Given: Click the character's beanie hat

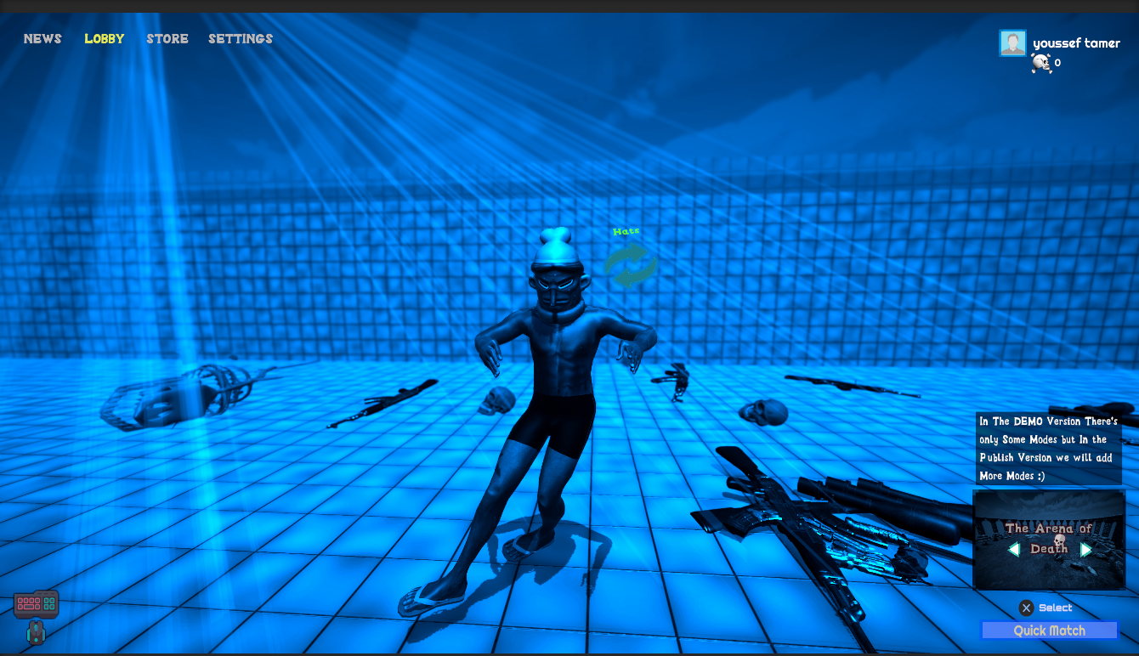Looking at the screenshot, I should point(557,248).
